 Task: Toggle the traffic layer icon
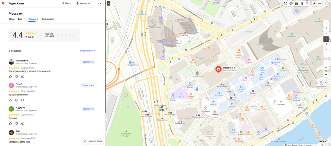(x=286, y=3)
